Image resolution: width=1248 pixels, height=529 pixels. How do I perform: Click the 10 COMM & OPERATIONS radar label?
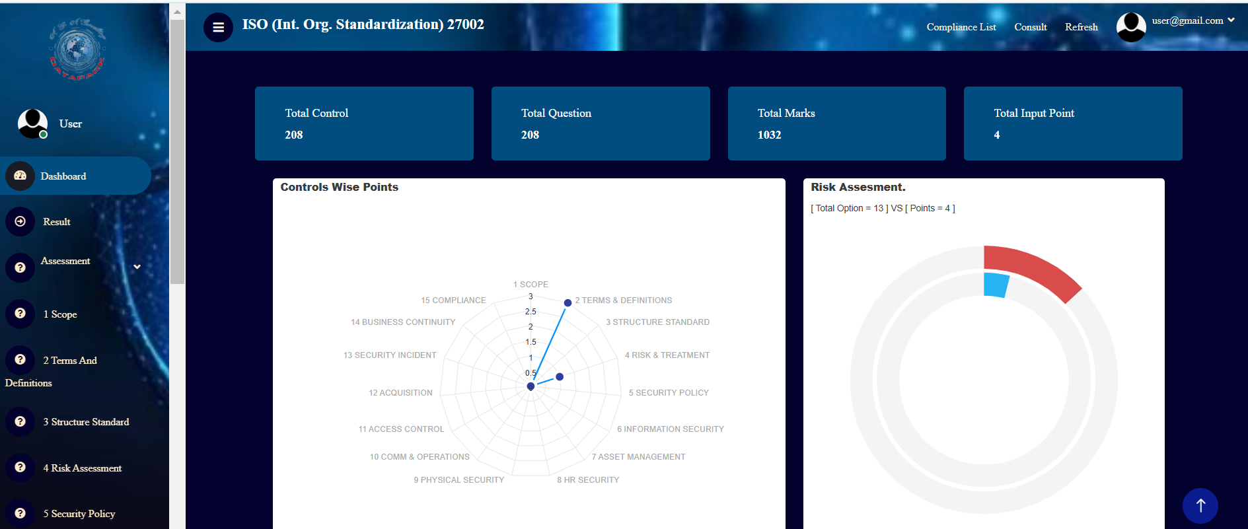click(420, 457)
